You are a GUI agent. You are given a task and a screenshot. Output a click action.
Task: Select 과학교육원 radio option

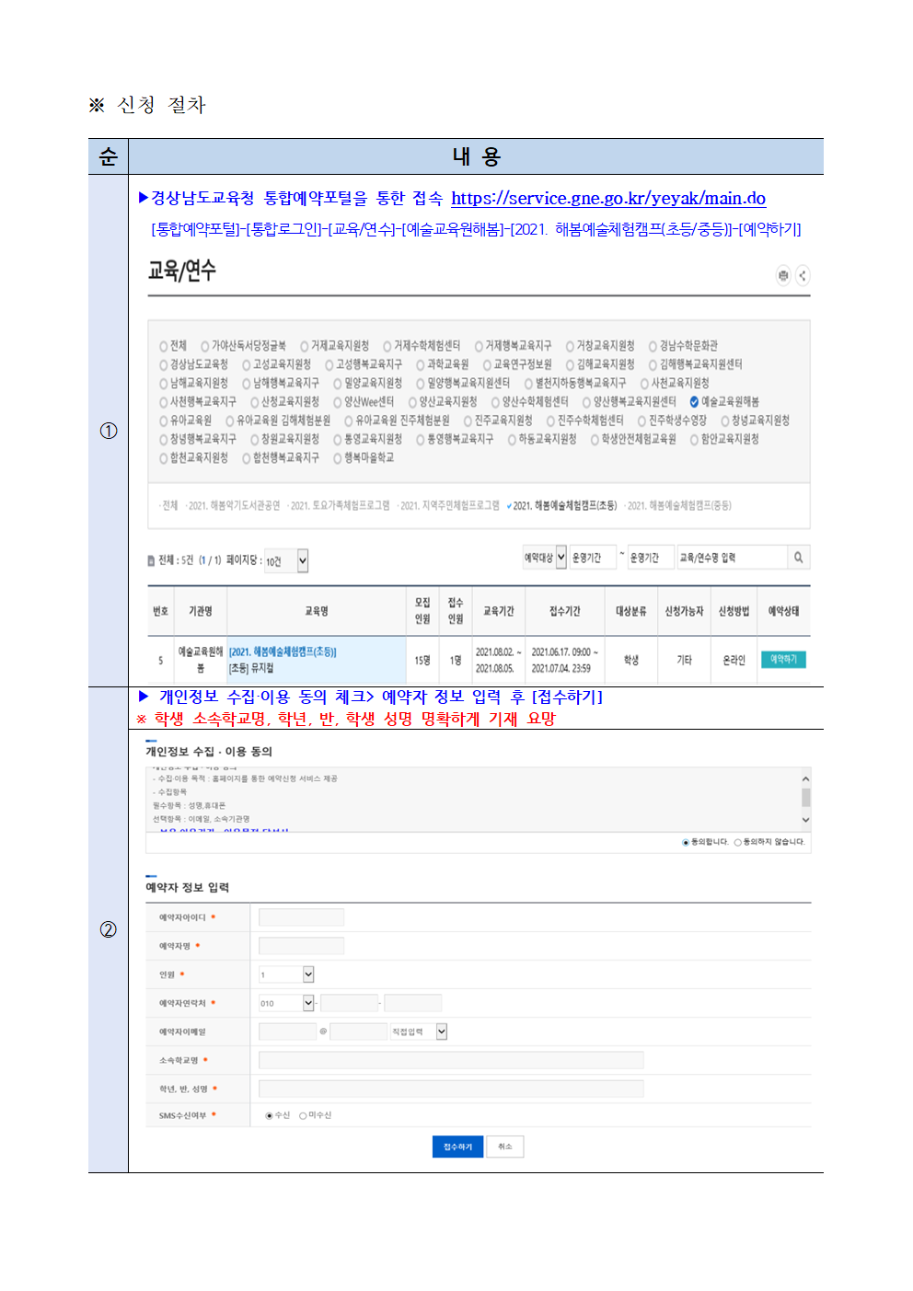click(x=421, y=364)
